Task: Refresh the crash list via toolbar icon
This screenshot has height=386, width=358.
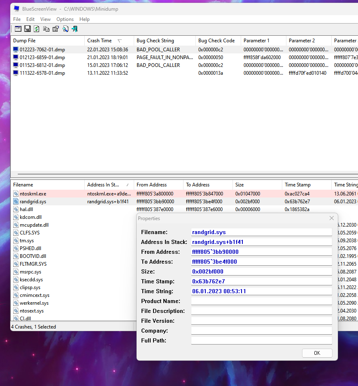Action: pos(37,29)
